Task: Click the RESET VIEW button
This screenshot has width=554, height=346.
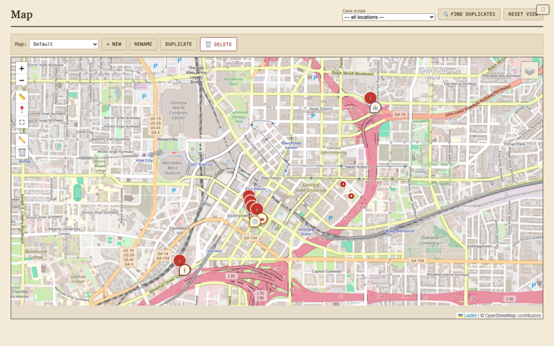Action: click(523, 14)
